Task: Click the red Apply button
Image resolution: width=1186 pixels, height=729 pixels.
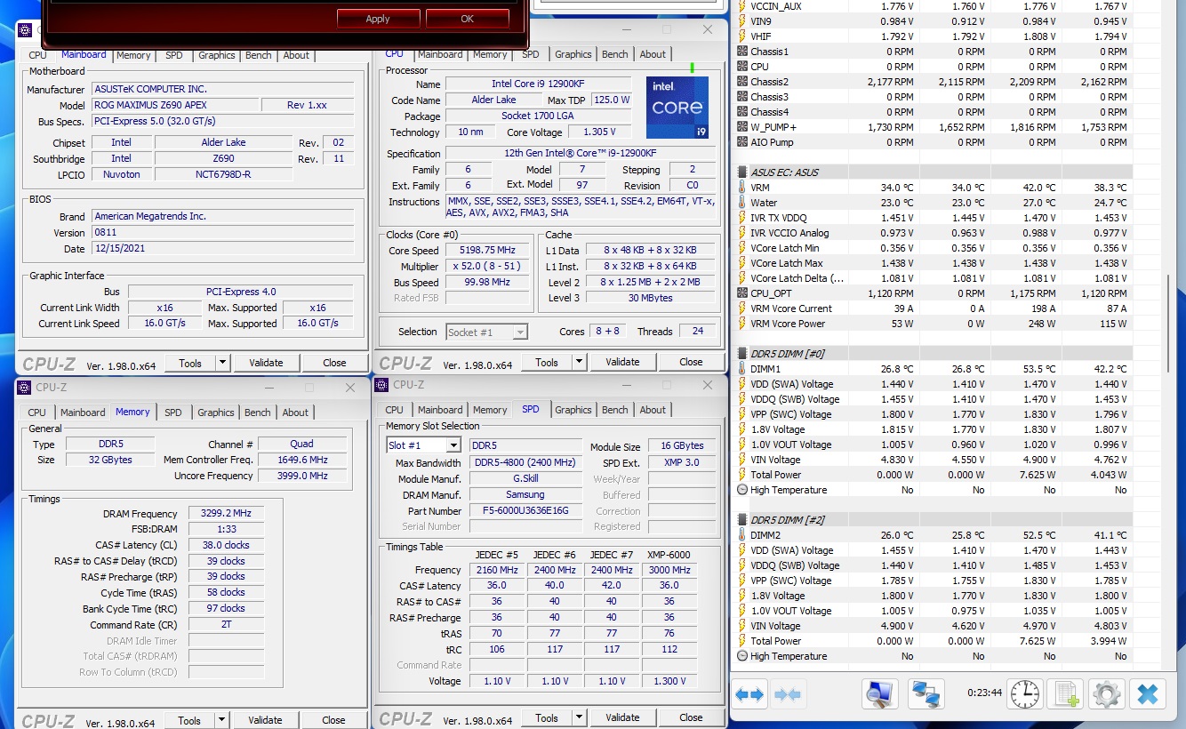Action: coord(378,19)
